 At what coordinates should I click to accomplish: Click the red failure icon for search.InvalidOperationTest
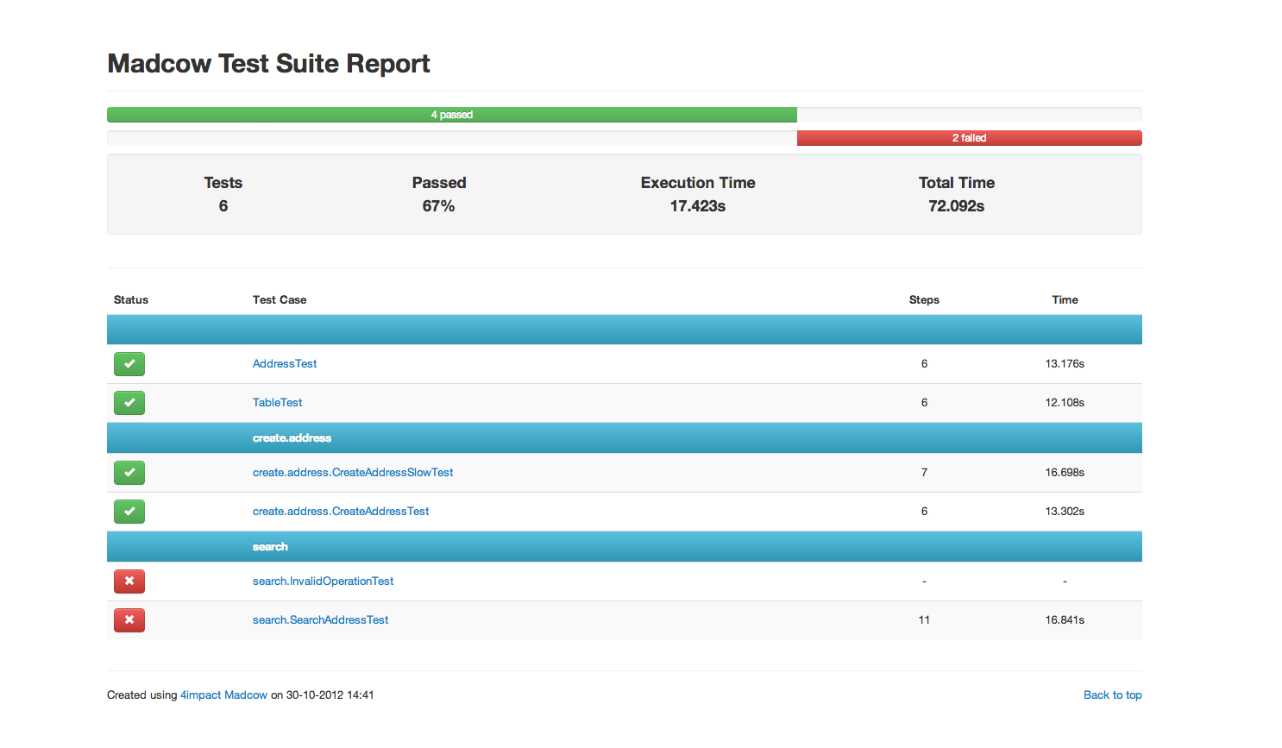pyautogui.click(x=129, y=581)
